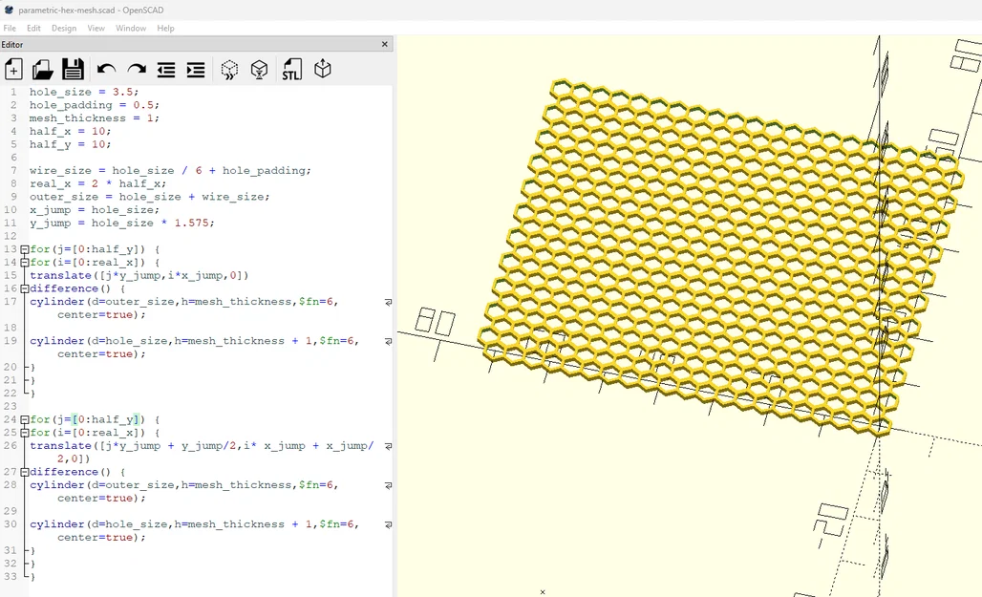Collapse the fold at line 14
This screenshot has width=982, height=597.
(x=25, y=263)
